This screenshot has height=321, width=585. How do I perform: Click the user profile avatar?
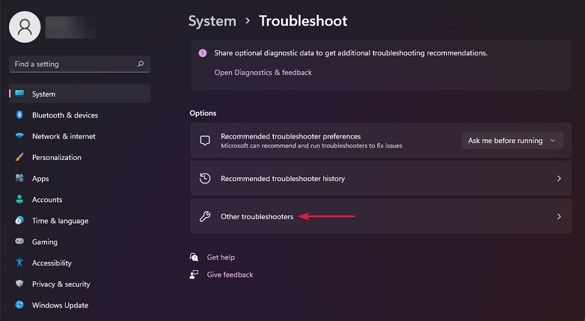[x=25, y=26]
